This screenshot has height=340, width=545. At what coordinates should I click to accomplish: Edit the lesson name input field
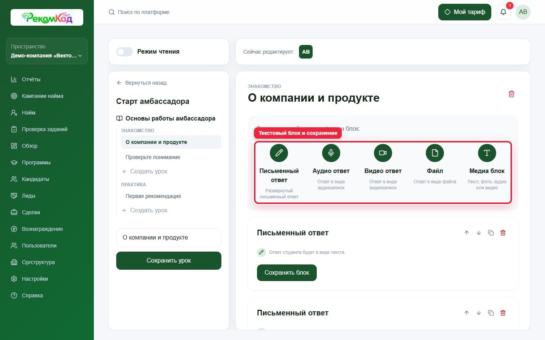click(169, 238)
